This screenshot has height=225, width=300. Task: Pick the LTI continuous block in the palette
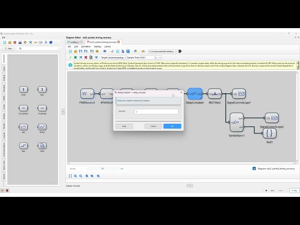[23, 108]
